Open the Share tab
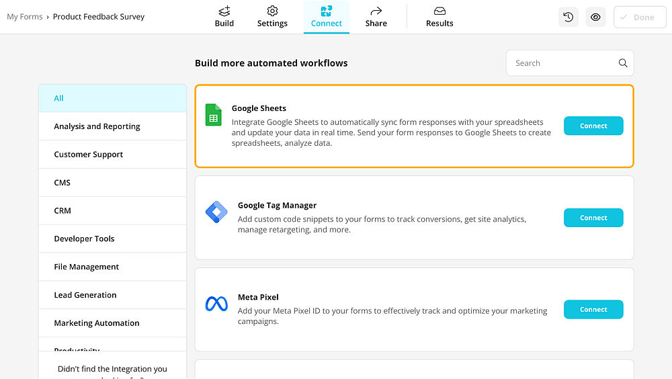Viewport: 672px width, 379px height. [x=376, y=17]
